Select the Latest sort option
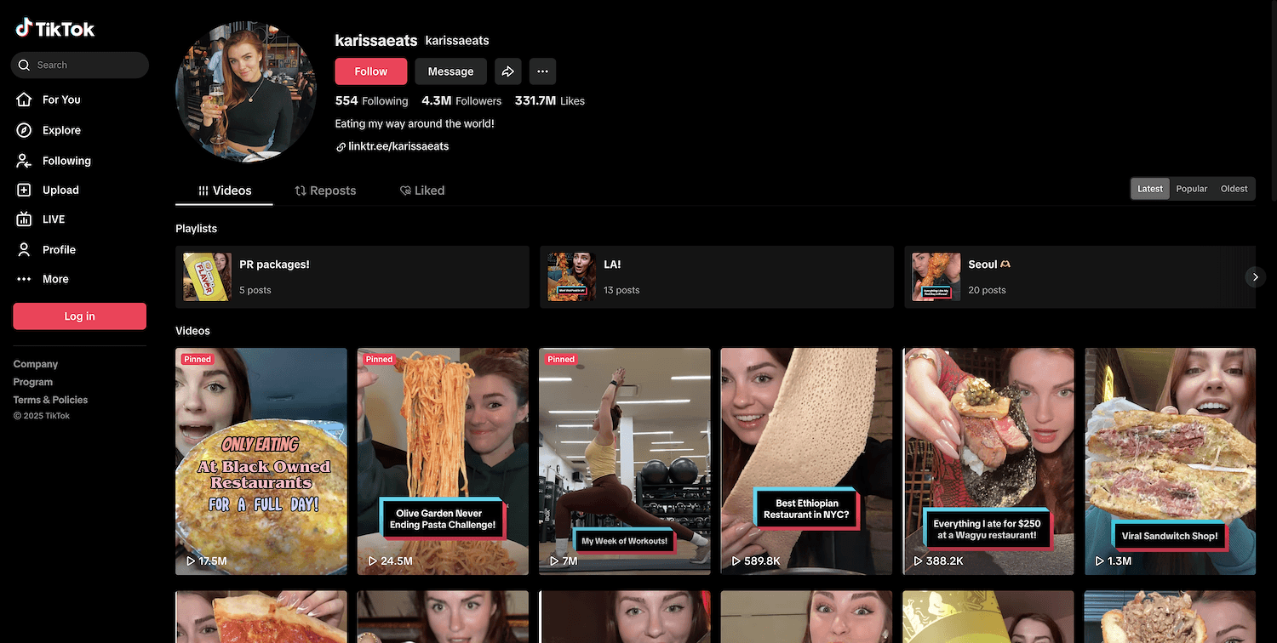This screenshot has height=643, width=1277. [x=1149, y=189]
